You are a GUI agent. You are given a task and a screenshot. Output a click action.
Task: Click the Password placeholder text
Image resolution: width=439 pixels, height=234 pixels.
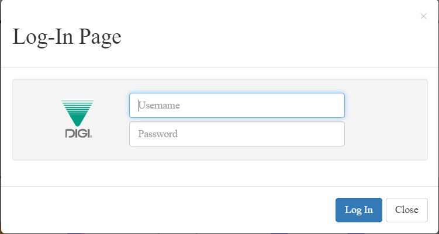(158, 134)
